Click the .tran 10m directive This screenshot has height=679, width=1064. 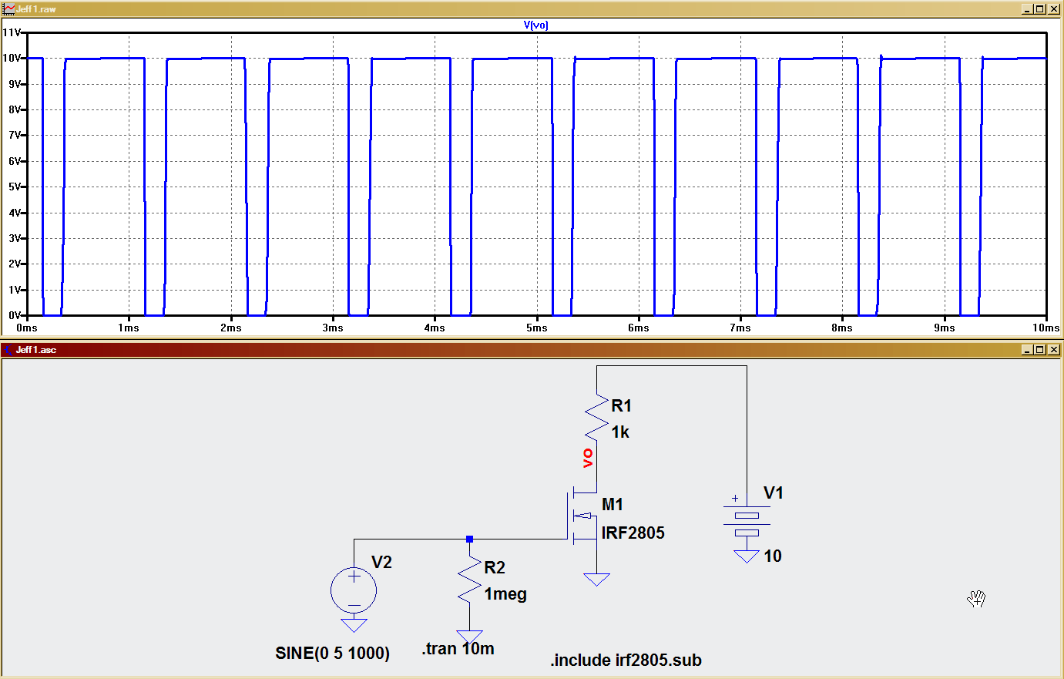(x=458, y=649)
